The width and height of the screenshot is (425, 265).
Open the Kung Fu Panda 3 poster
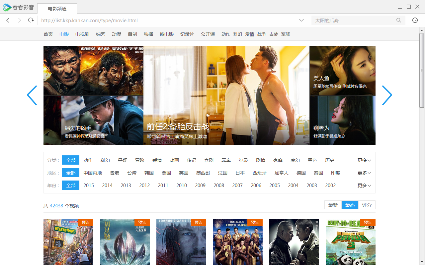coord(351,242)
